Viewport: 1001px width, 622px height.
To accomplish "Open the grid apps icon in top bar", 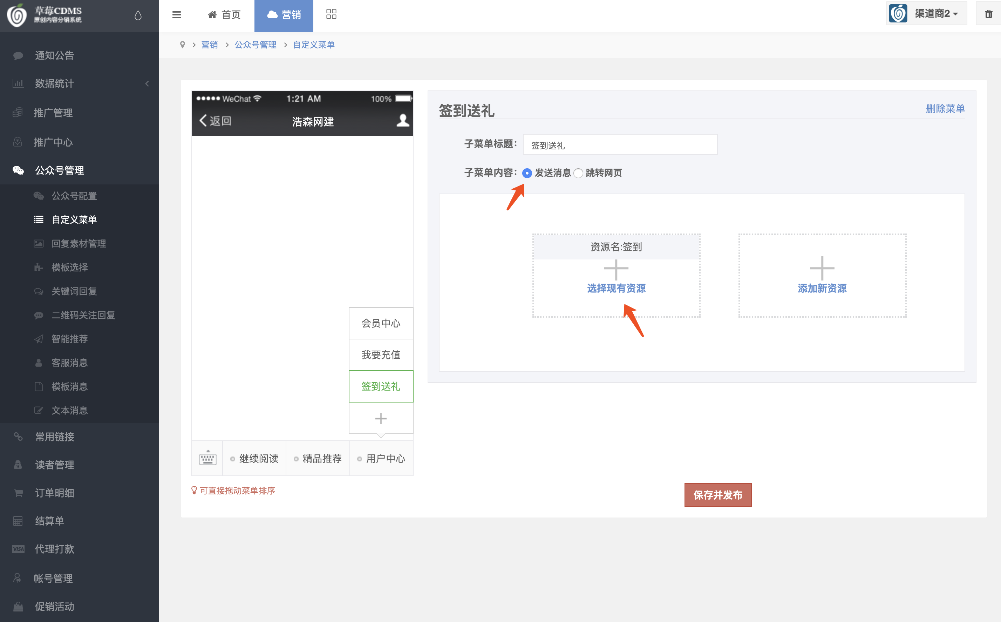I will click(x=331, y=14).
